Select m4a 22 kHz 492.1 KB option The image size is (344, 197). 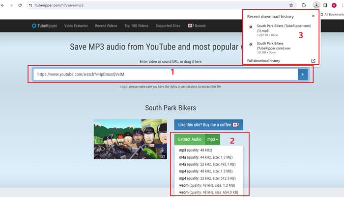[x=209, y=164]
